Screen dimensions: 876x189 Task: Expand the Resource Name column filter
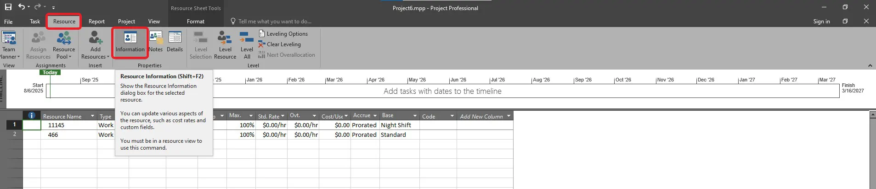click(92, 116)
